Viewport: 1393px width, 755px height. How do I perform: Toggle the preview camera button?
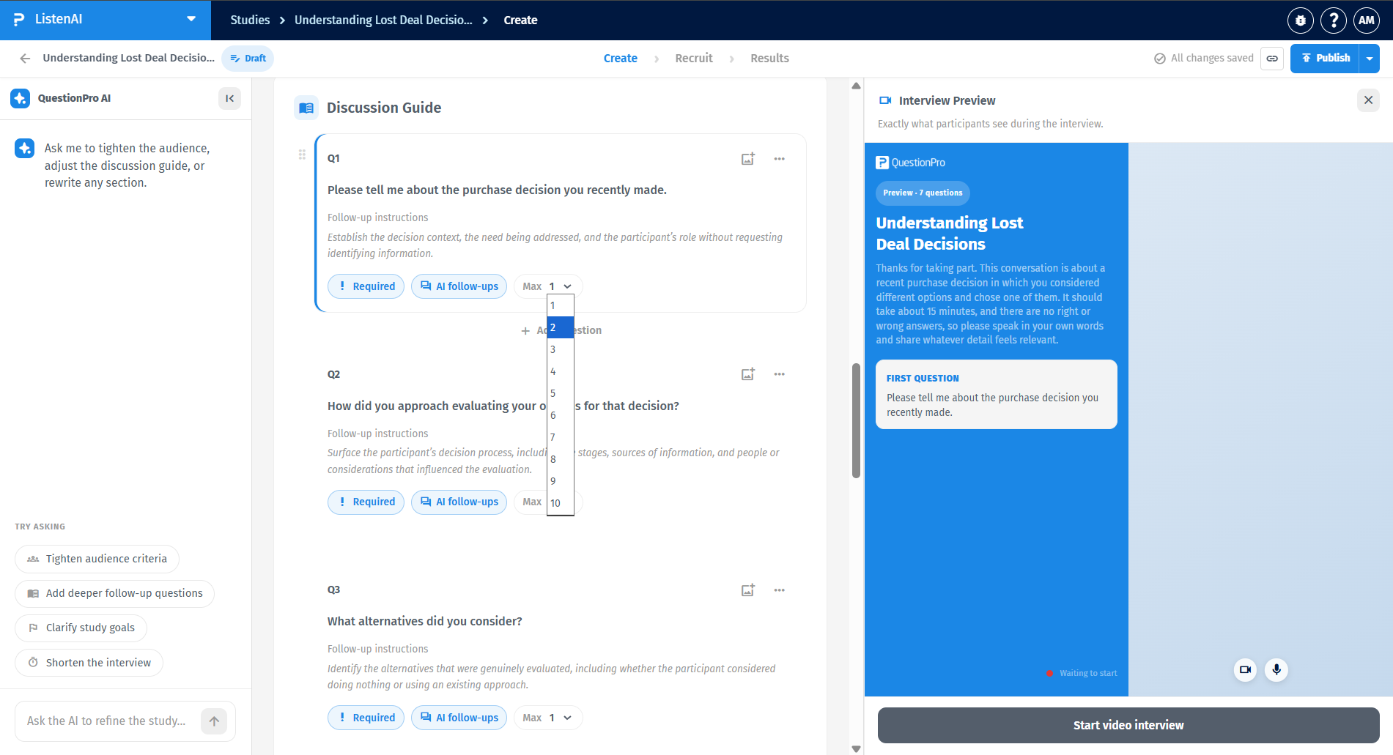click(1245, 670)
